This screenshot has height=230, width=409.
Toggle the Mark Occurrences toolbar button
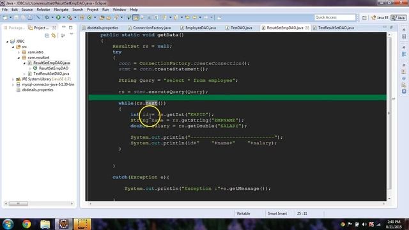click(x=136, y=17)
